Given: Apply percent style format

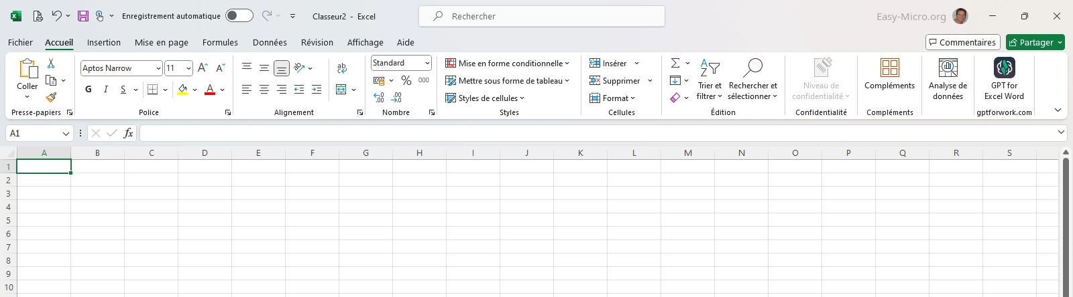Looking at the screenshot, I should point(406,80).
